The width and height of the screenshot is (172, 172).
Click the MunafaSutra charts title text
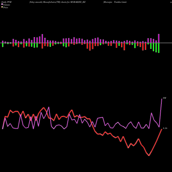pyautogui.click(x=57, y=2)
